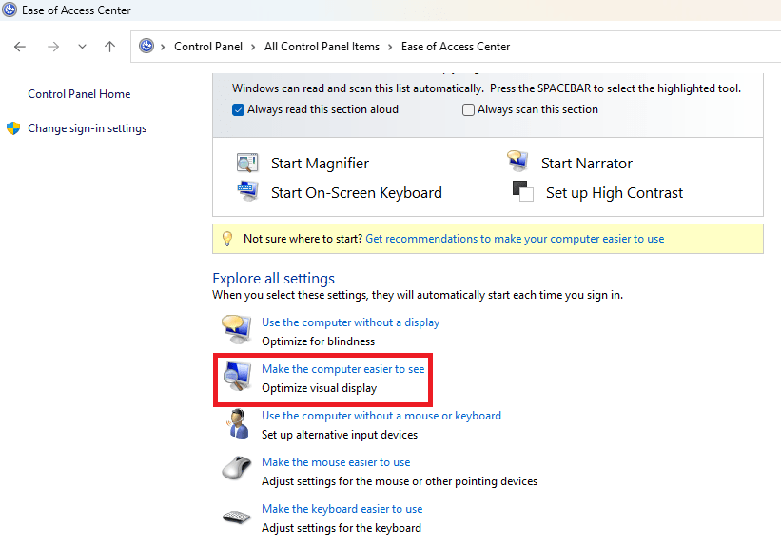
Task: Launch Start On-Screen Keyboard
Action: (x=357, y=193)
